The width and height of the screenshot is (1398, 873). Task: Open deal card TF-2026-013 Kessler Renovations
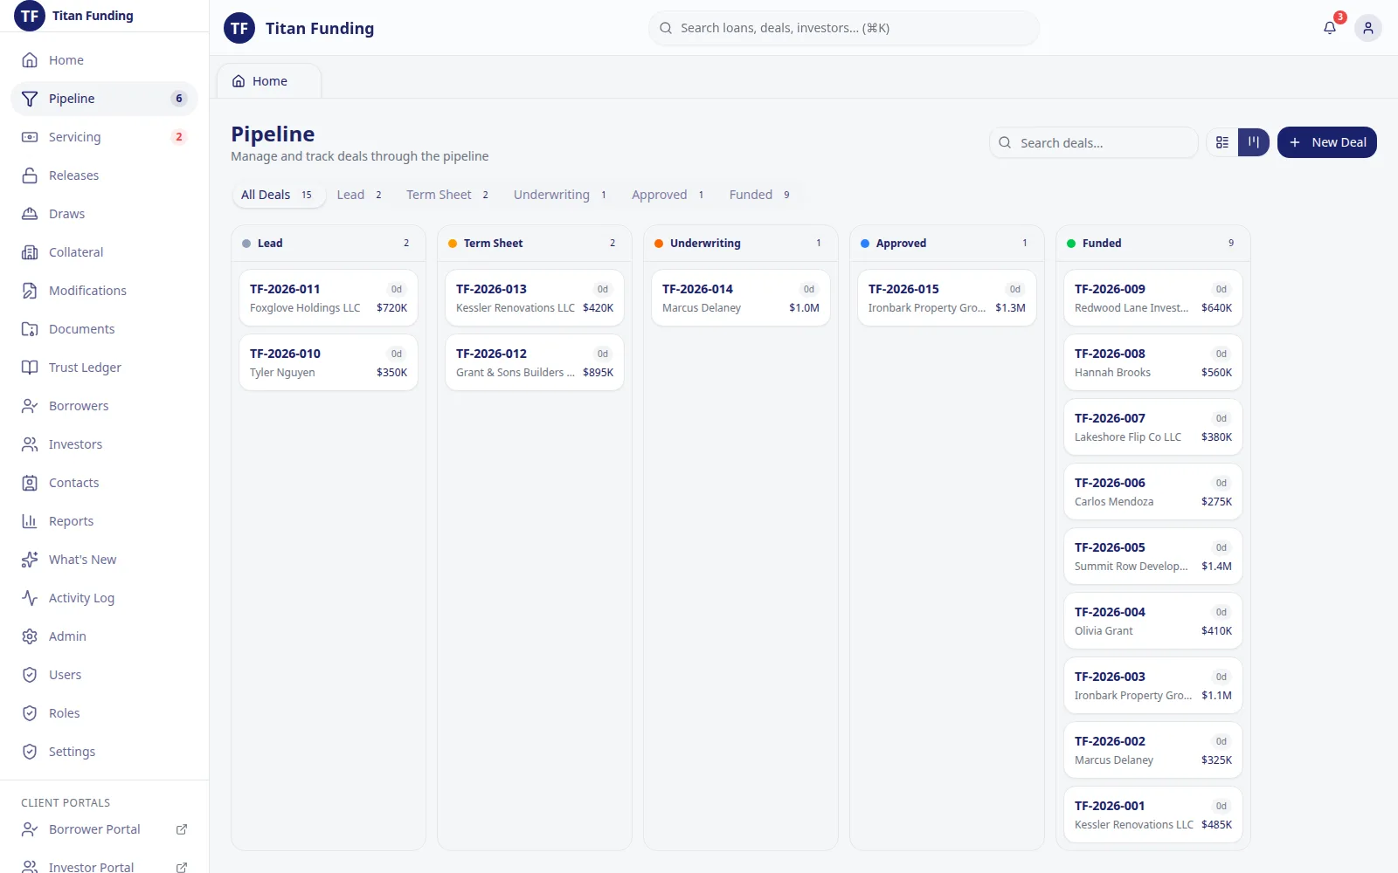[x=535, y=298]
